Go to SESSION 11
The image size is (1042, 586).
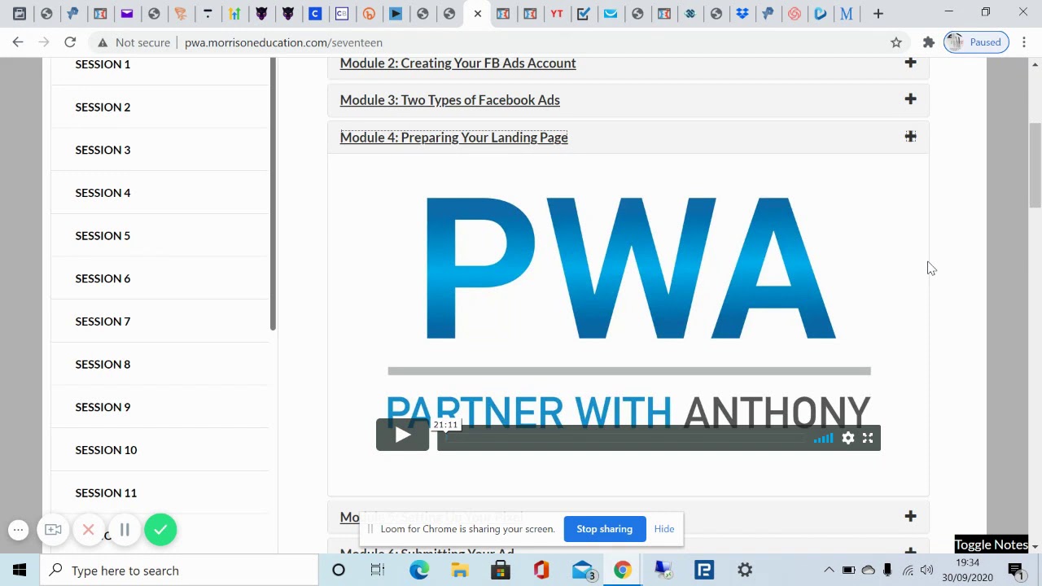pyautogui.click(x=106, y=492)
